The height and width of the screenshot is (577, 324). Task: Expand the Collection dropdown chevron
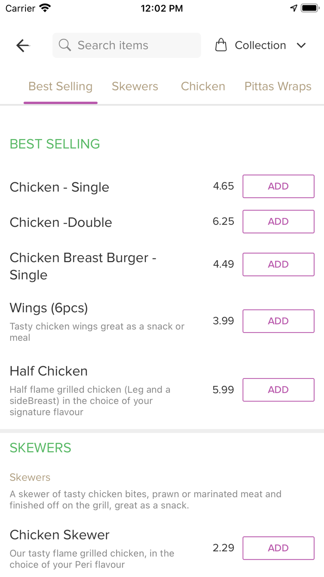tap(301, 45)
